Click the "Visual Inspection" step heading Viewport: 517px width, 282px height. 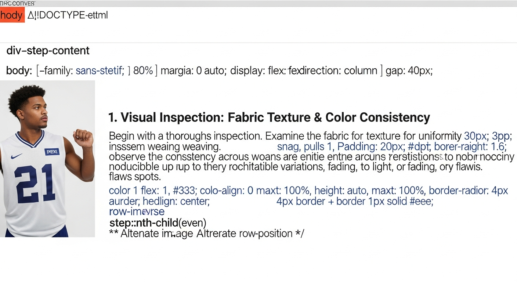click(269, 117)
